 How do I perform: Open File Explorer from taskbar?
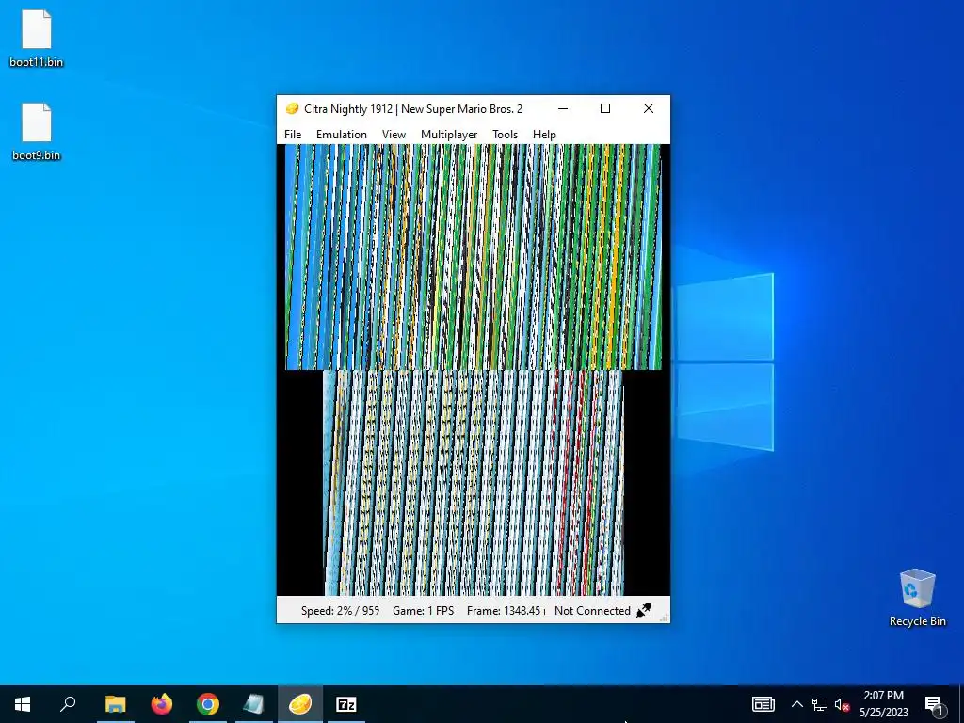[x=115, y=704]
